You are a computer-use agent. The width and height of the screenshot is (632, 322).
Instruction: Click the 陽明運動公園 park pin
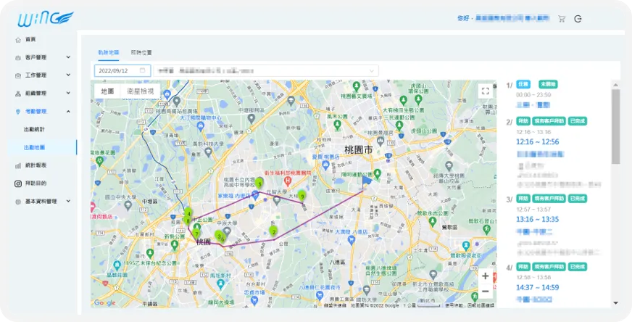[x=378, y=173]
